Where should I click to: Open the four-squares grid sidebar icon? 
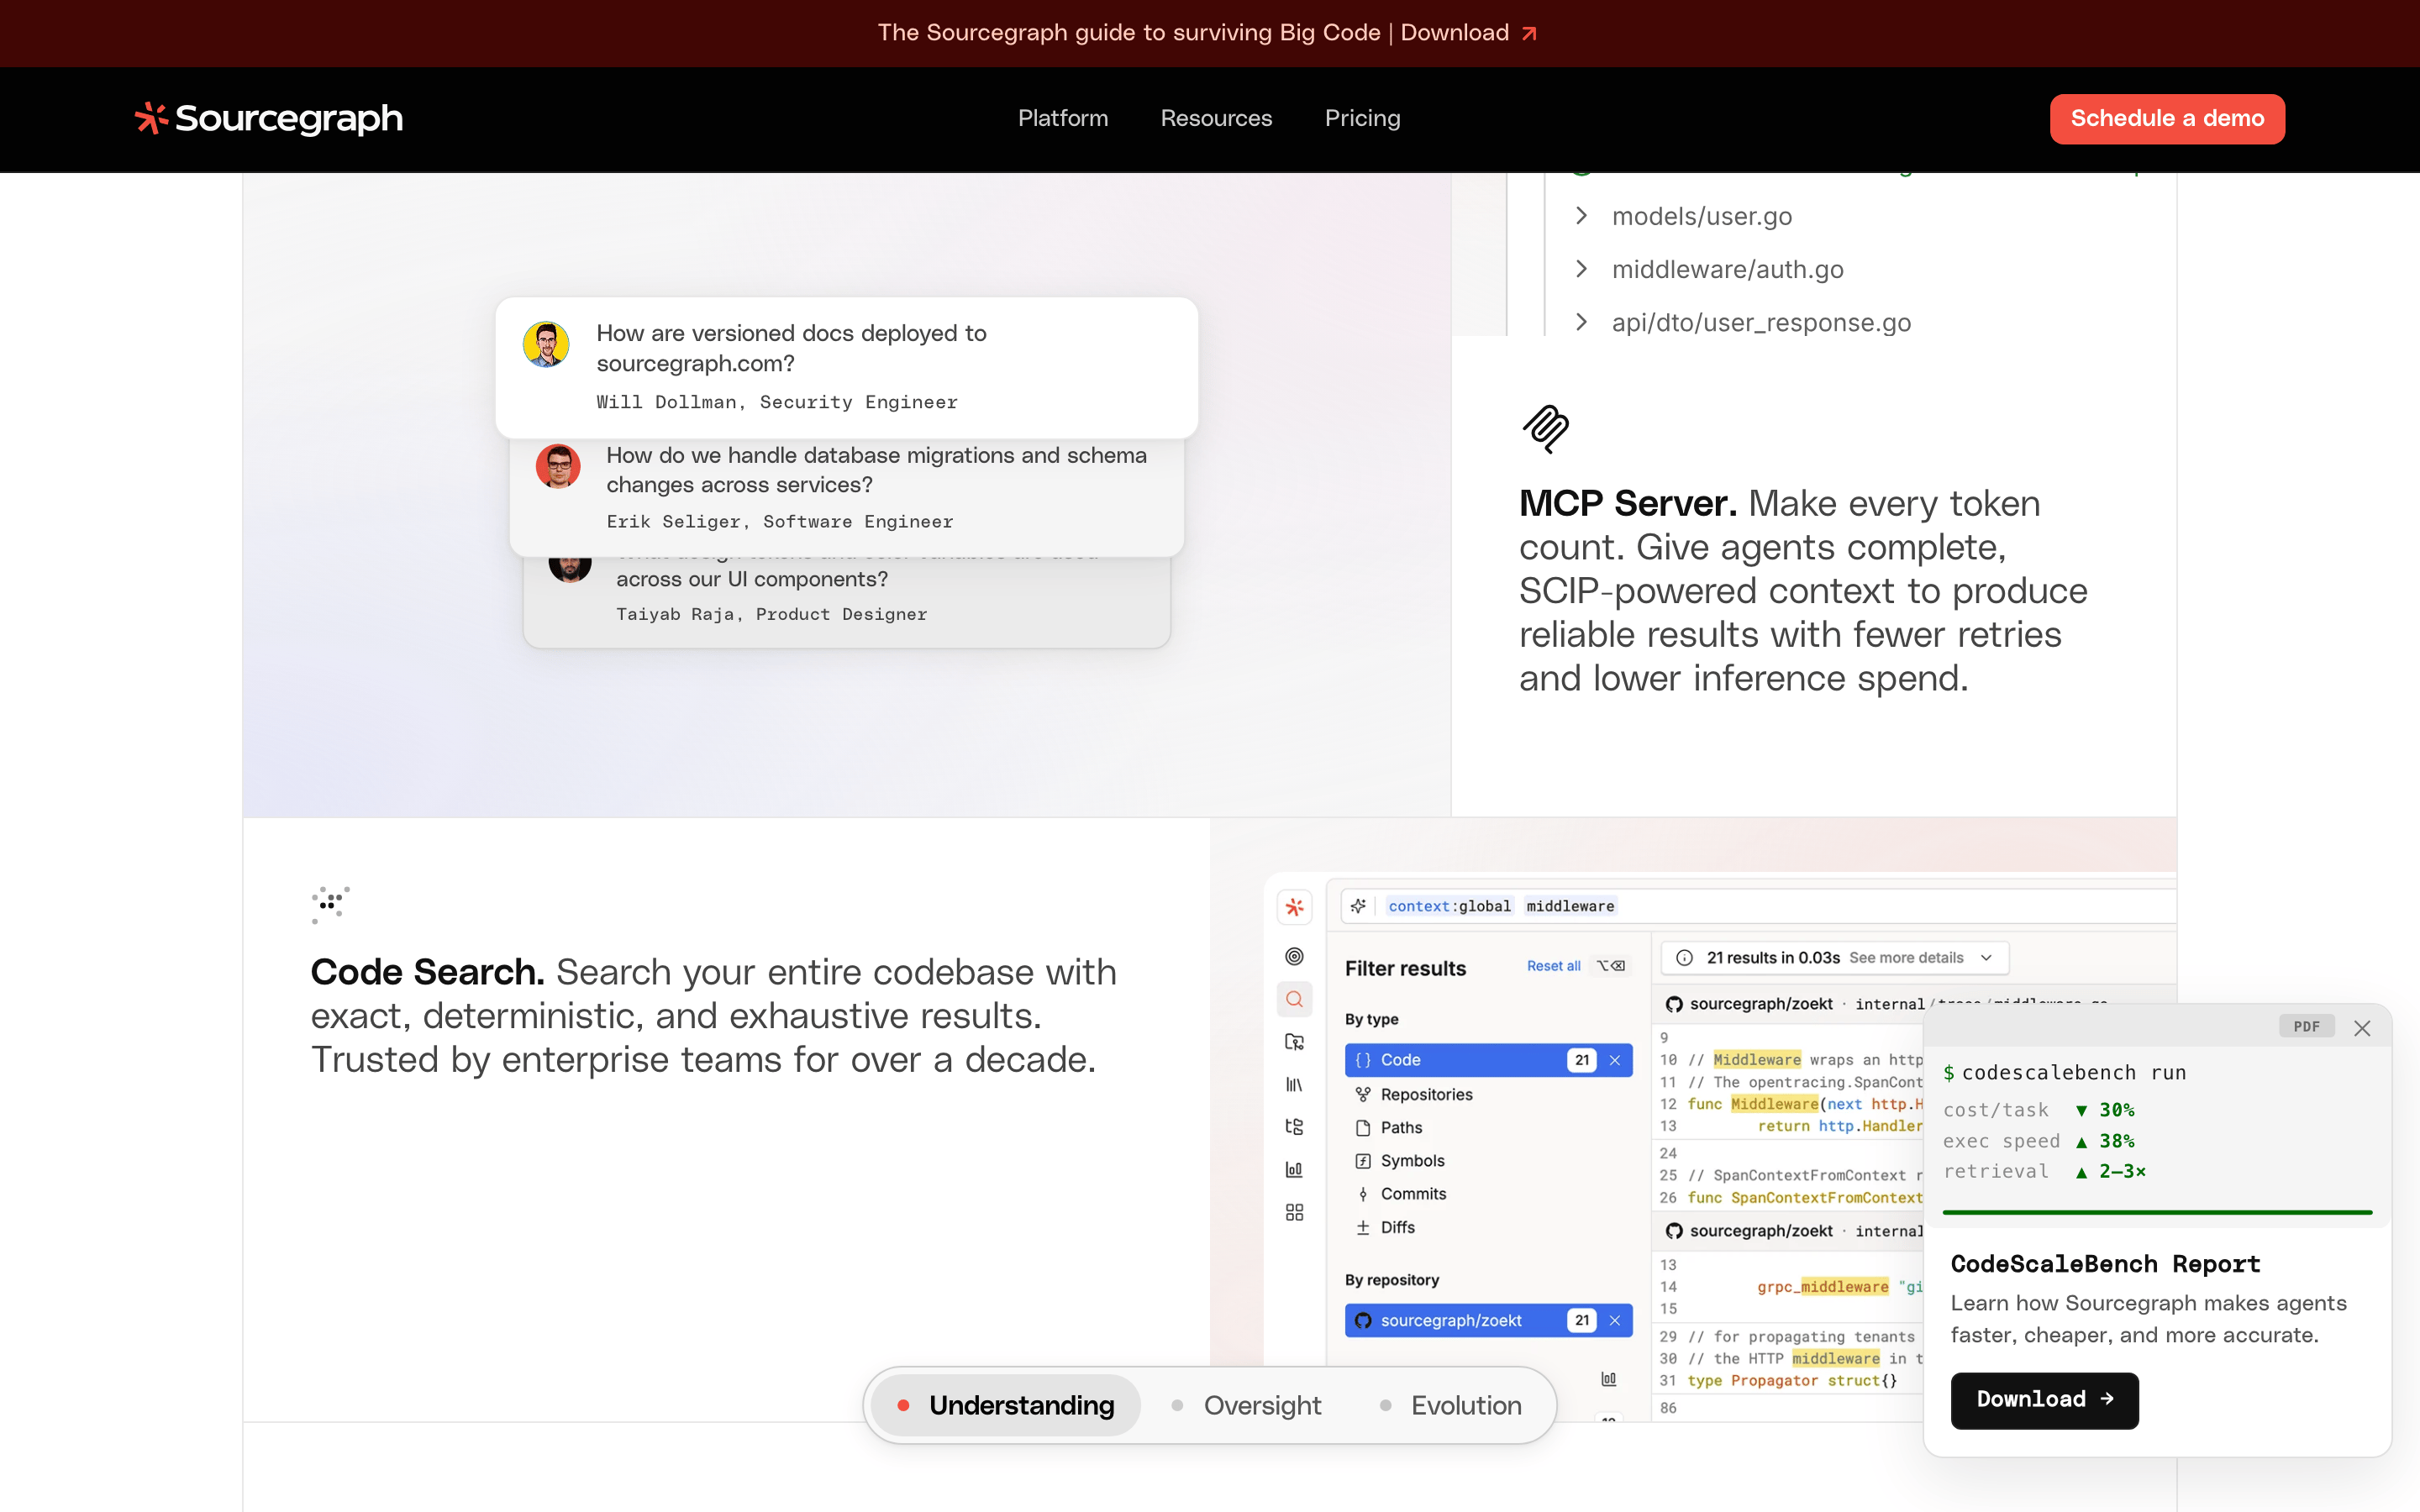coord(1294,1212)
